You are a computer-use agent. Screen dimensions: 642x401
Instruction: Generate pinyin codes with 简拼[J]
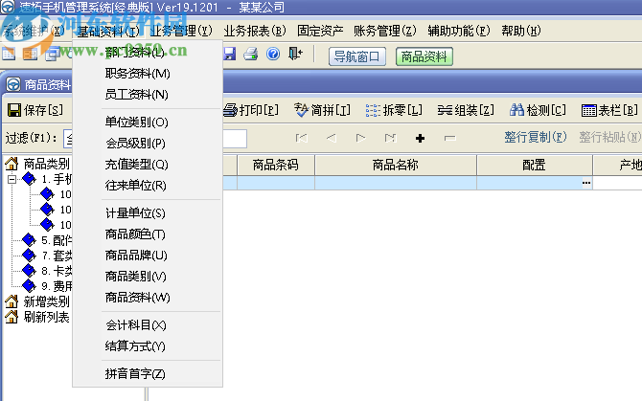pyautogui.click(x=322, y=110)
